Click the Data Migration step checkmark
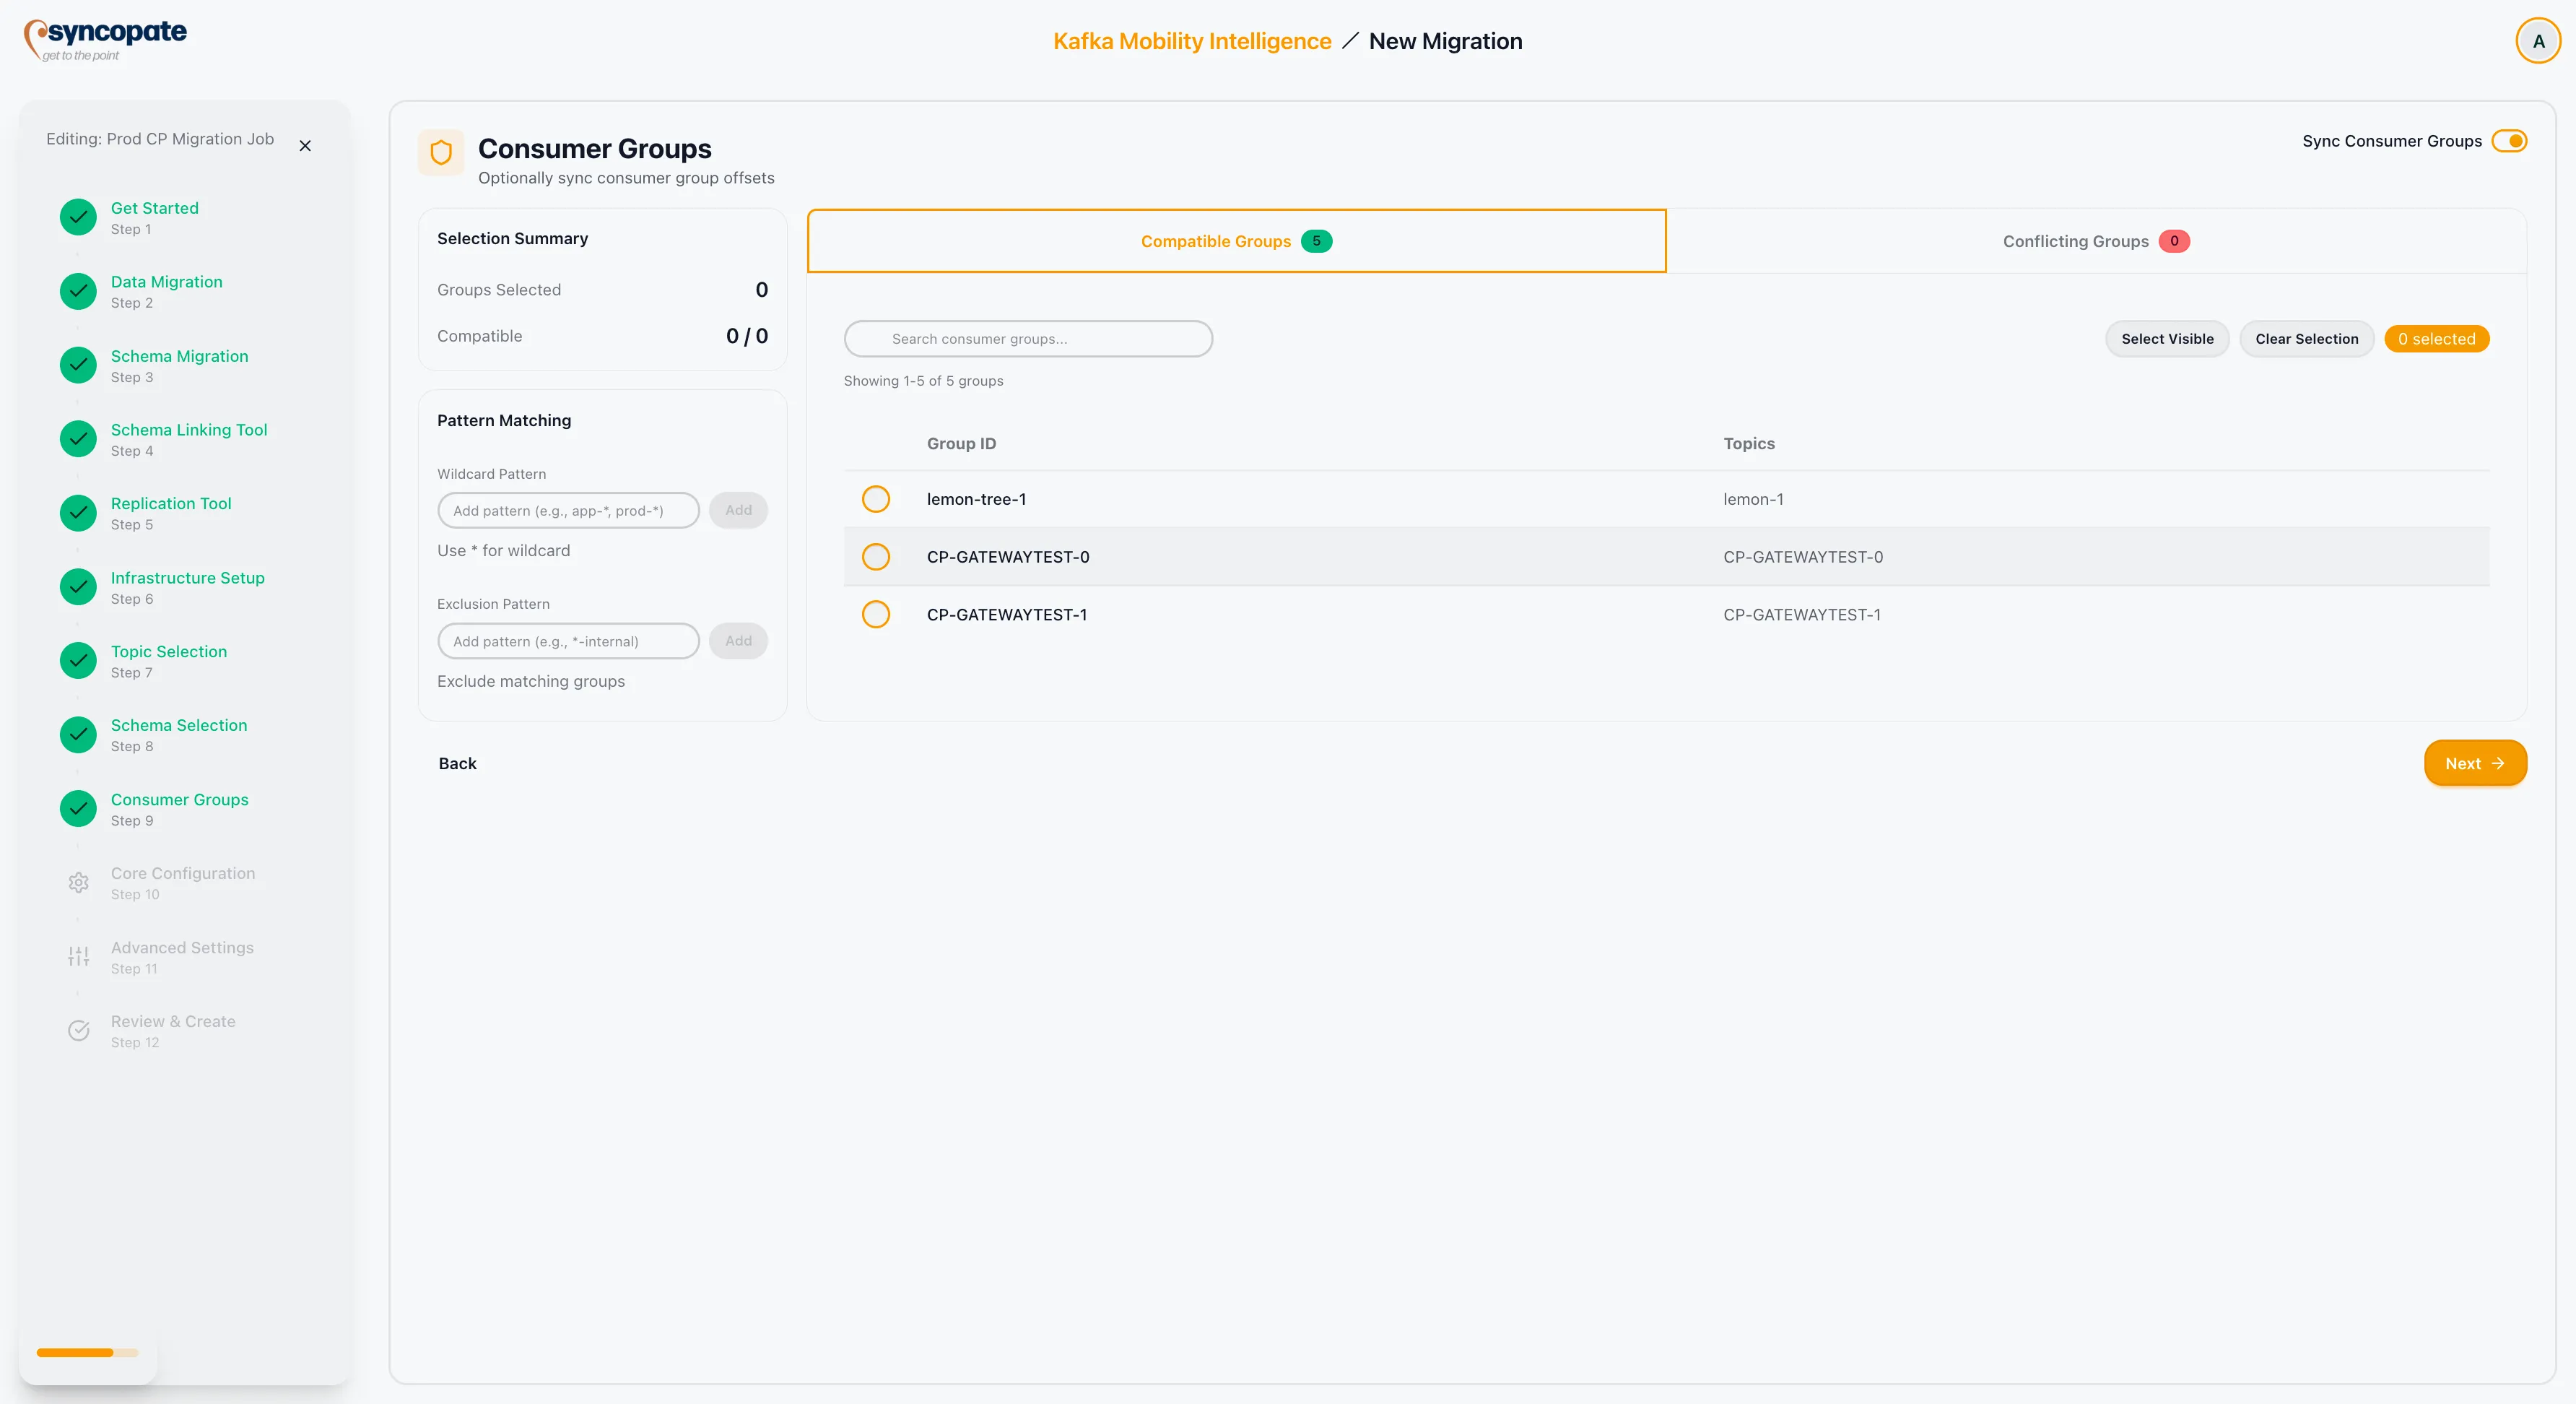 tap(77, 291)
